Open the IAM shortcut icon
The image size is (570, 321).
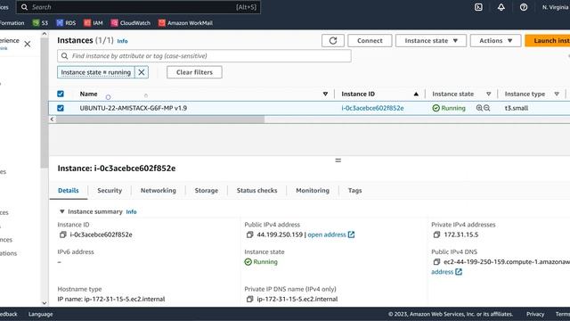pyautogui.click(x=87, y=23)
